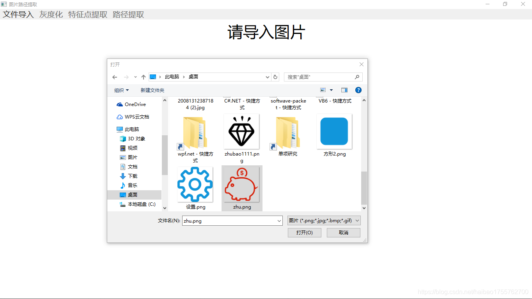Click 新建文件夹 to create a folder

click(152, 90)
